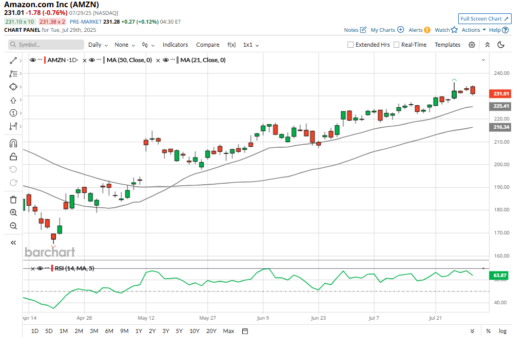
Task: Click the Help question mark icon
Action: [x=505, y=30]
